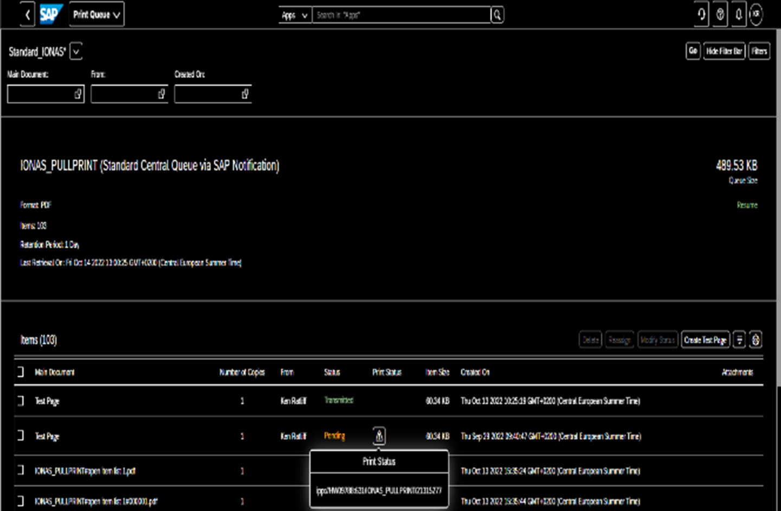
Task: Open the help question mark icon
Action: pyautogui.click(x=720, y=15)
